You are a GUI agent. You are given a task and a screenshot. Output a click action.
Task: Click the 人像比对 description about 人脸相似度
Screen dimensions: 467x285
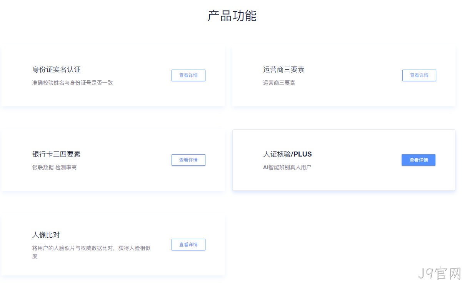[92, 252]
